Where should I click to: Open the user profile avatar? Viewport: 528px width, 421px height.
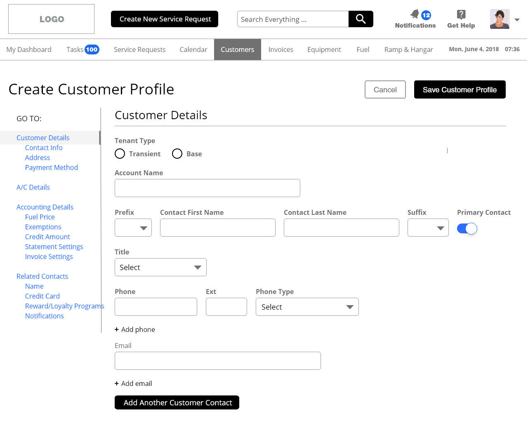(x=500, y=19)
